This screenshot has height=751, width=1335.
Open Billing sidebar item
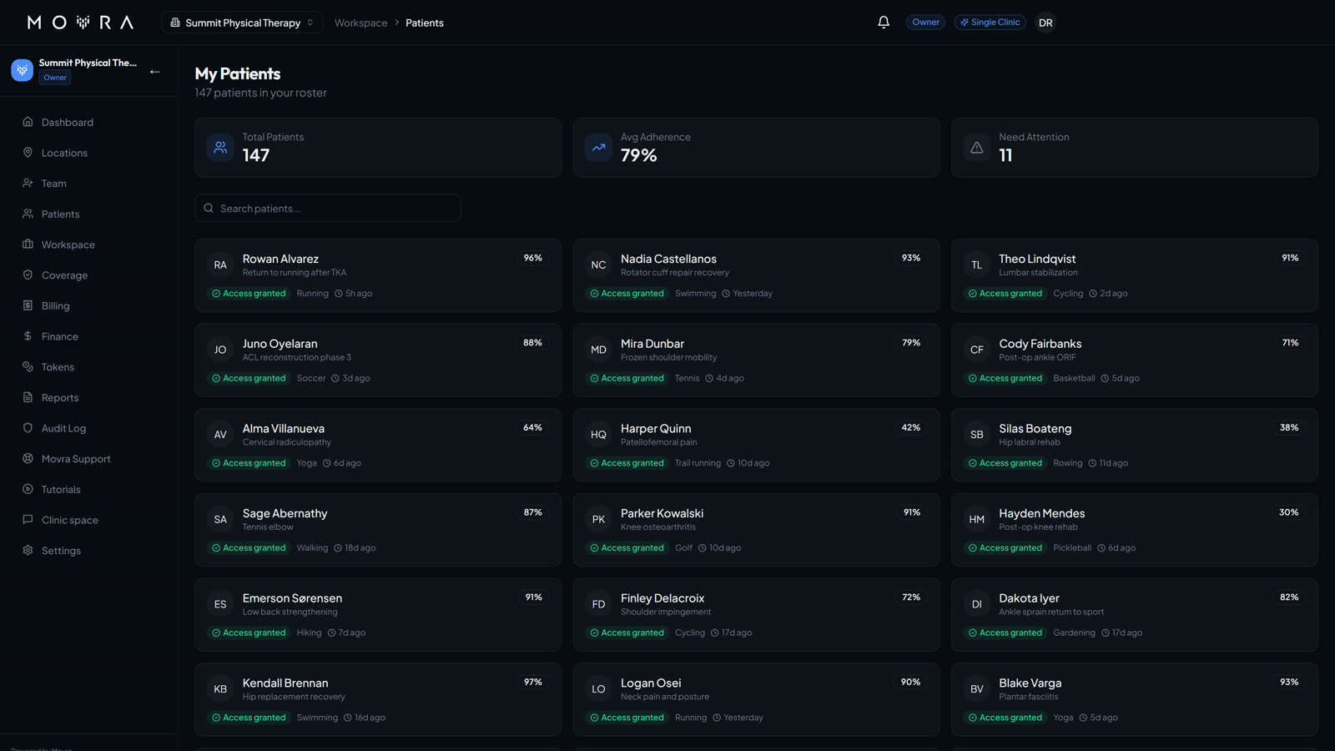[x=88, y=305]
